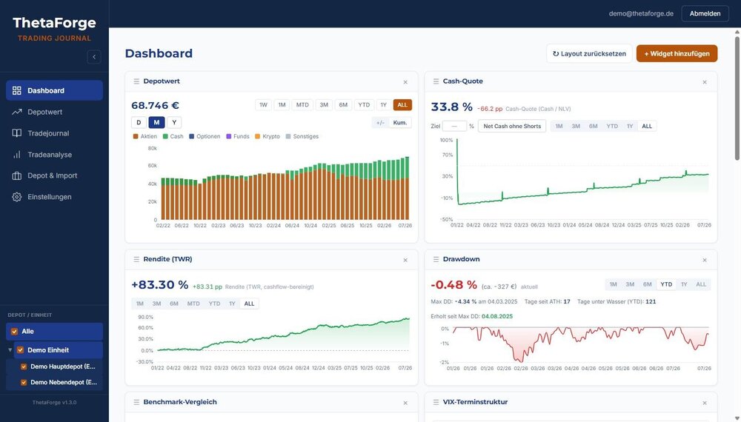Close the Rendite (TWR) widget
Viewport: 741px width, 422px height.
tap(405, 260)
